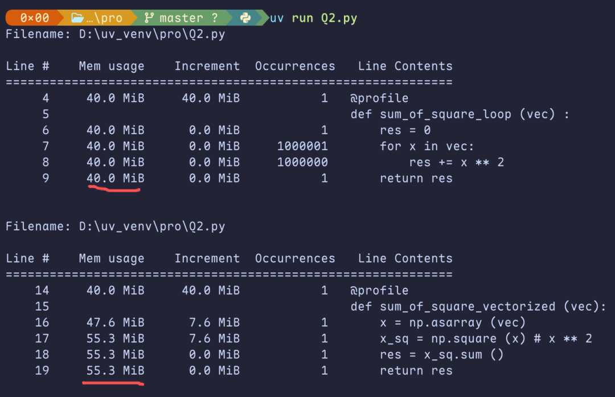Click the ...\pro directory segment

[x=97, y=18]
